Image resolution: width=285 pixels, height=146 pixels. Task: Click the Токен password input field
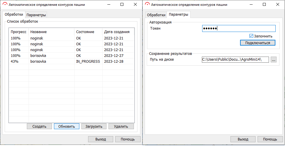pos(239,28)
